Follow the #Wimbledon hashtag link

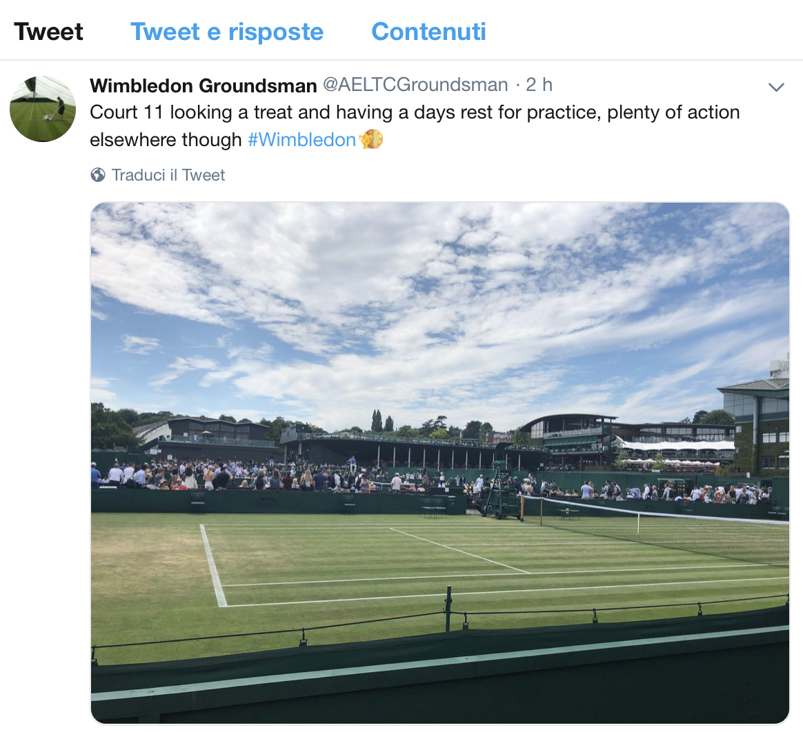(x=301, y=140)
